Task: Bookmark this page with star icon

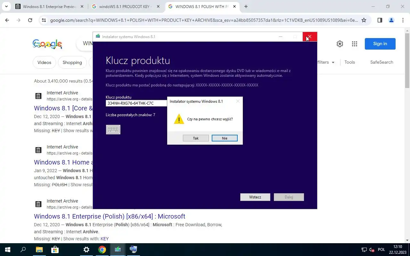Action: pos(364,20)
